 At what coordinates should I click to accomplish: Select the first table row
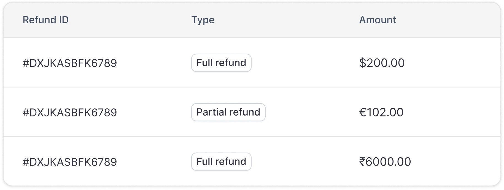coord(252,63)
